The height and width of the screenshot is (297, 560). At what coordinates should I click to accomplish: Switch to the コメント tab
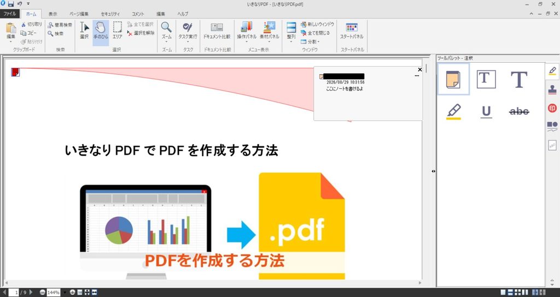pyautogui.click(x=138, y=14)
